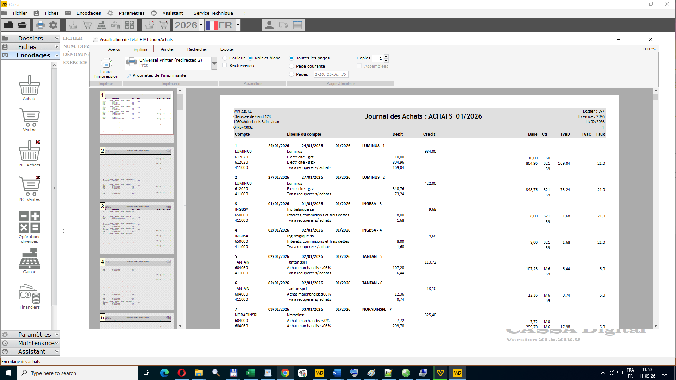676x380 pixels.
Task: Click settings gear icon in main toolbar
Action: 53,25
